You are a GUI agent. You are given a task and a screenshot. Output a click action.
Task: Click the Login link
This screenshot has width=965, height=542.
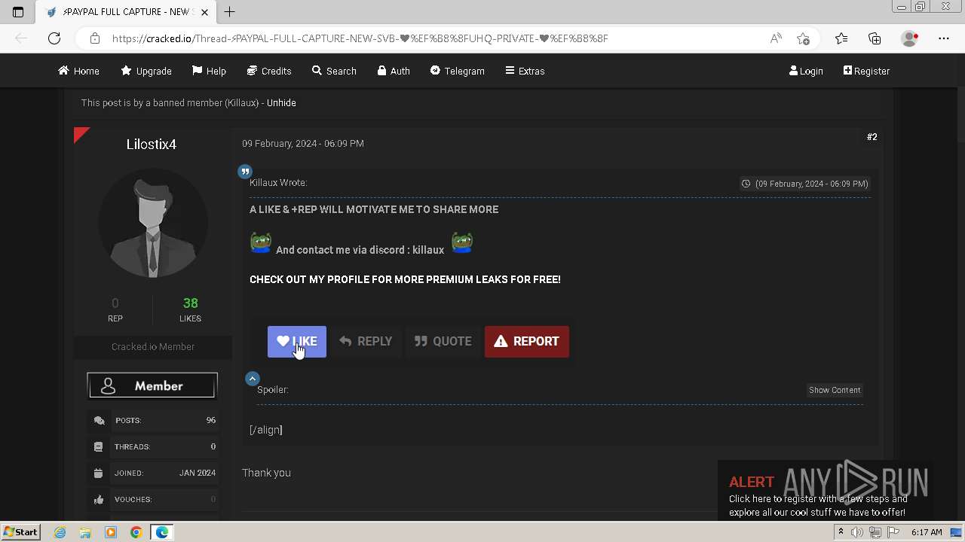(806, 71)
